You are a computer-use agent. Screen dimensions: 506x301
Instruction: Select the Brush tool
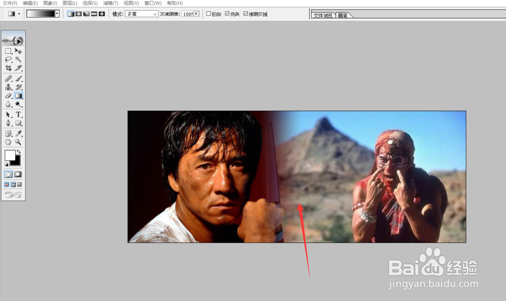[x=18, y=79]
